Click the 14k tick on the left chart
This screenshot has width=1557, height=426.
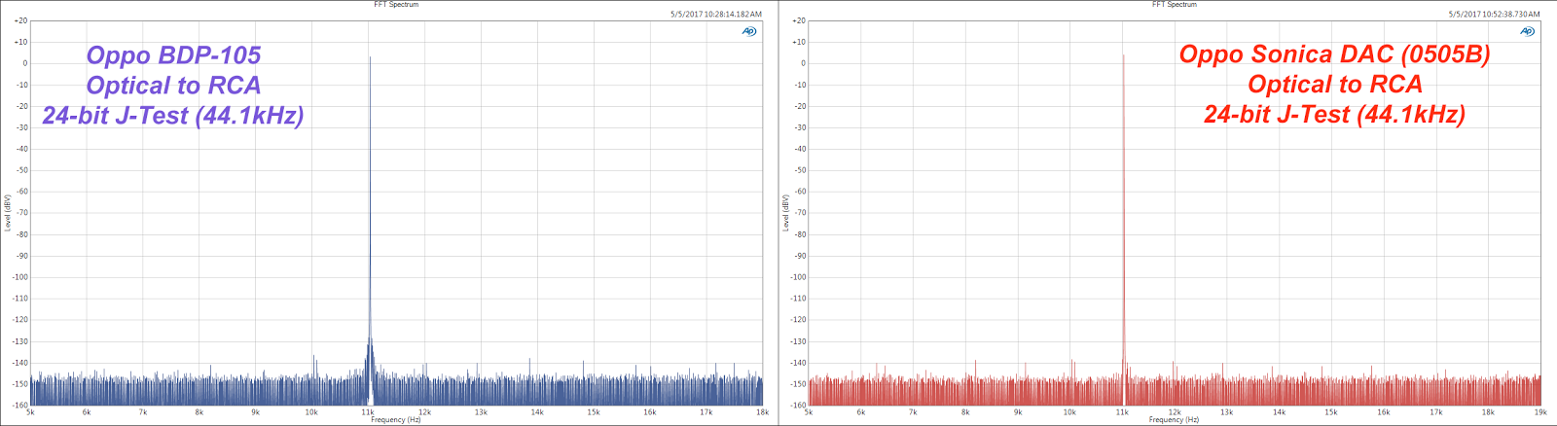pos(537,412)
